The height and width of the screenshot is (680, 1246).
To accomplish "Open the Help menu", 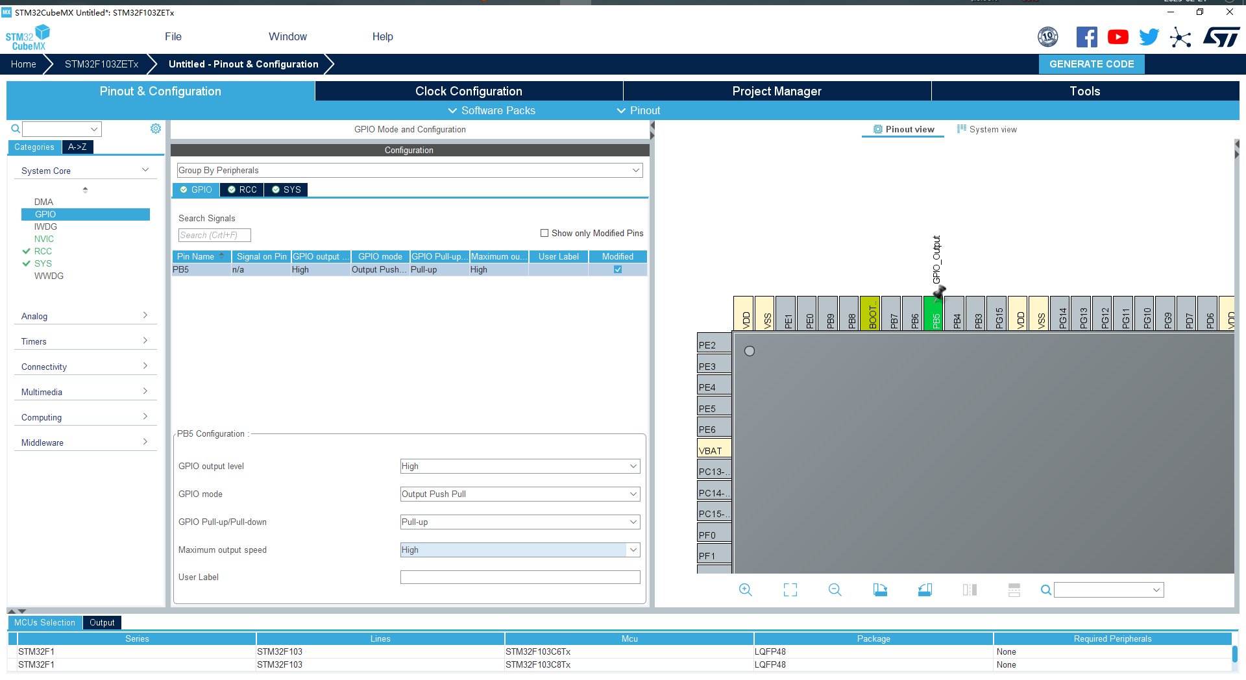I will [382, 36].
